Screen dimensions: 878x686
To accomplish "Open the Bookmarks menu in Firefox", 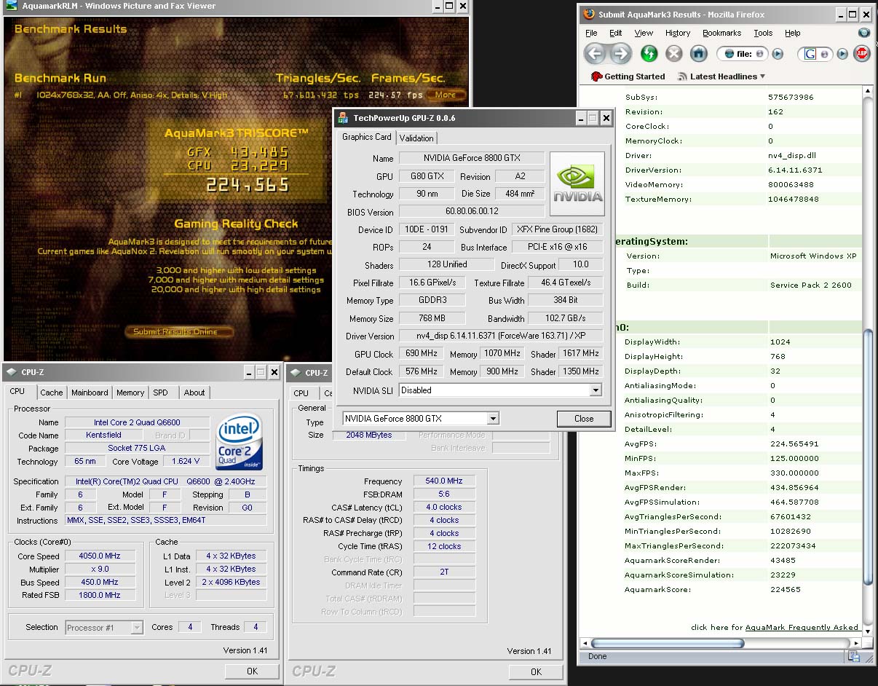I will [721, 33].
